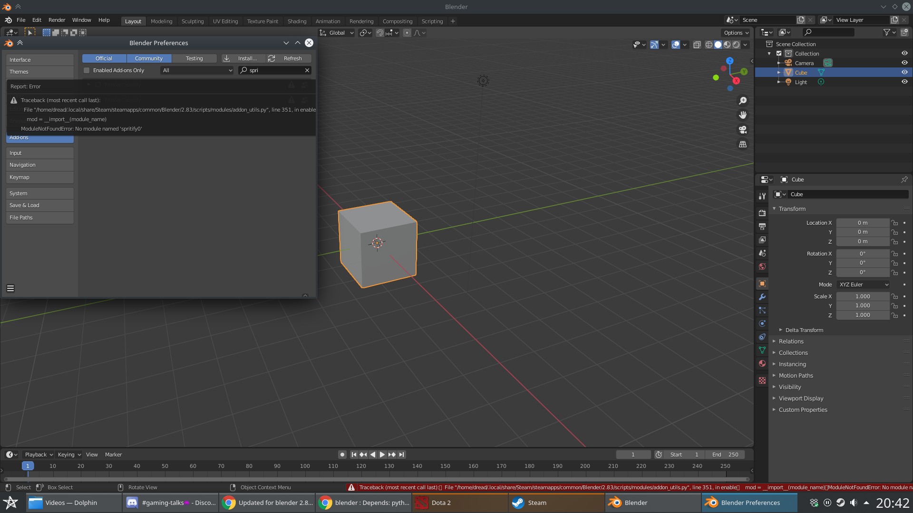This screenshot has width=913, height=513.
Task: Click the Install... add-on button
Action: point(243,58)
